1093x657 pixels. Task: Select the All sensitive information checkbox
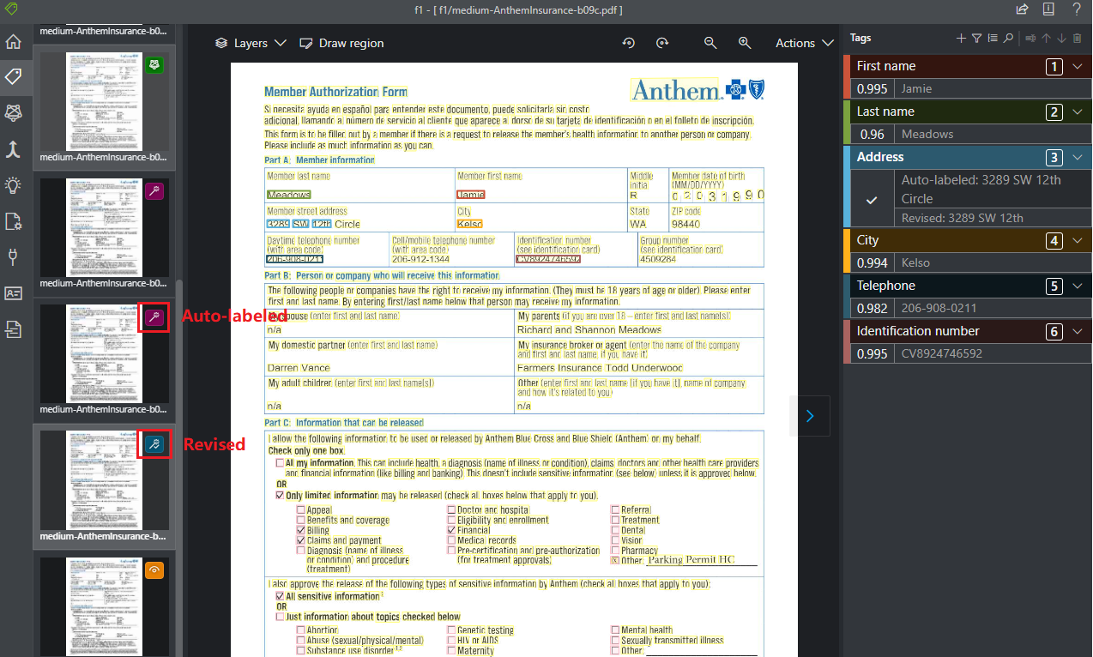[280, 596]
